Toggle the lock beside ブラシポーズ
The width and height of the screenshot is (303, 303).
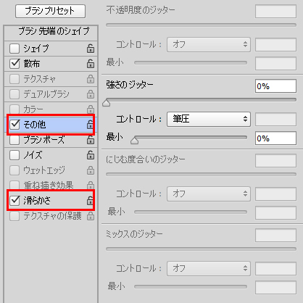pos(91,140)
